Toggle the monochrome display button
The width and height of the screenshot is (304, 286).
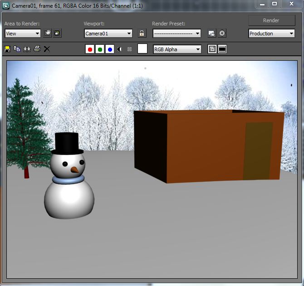click(129, 49)
